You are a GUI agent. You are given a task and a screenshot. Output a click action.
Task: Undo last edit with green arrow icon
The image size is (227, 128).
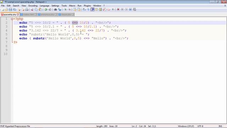coord(46,10)
